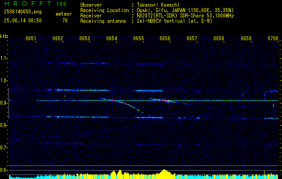Click the 0652 time axis marker
Viewport: 282px width, 179px height.
(58, 38)
